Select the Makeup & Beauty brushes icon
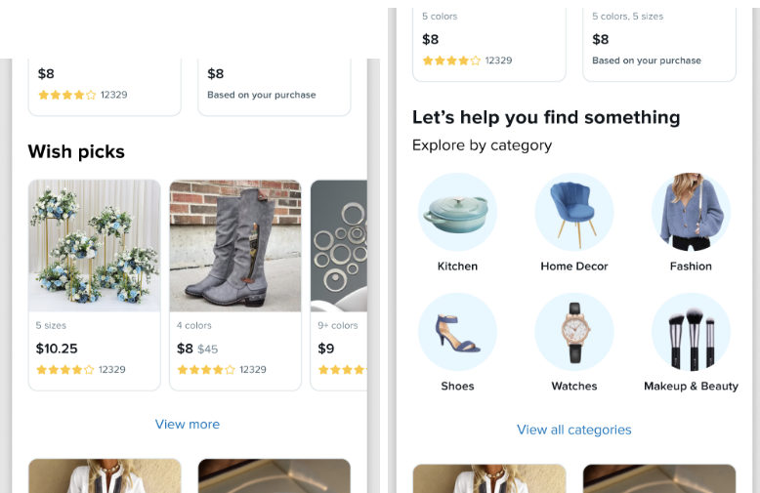 pos(692,332)
